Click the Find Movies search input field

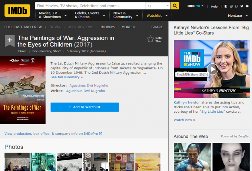pyautogui.click(x=90, y=6)
